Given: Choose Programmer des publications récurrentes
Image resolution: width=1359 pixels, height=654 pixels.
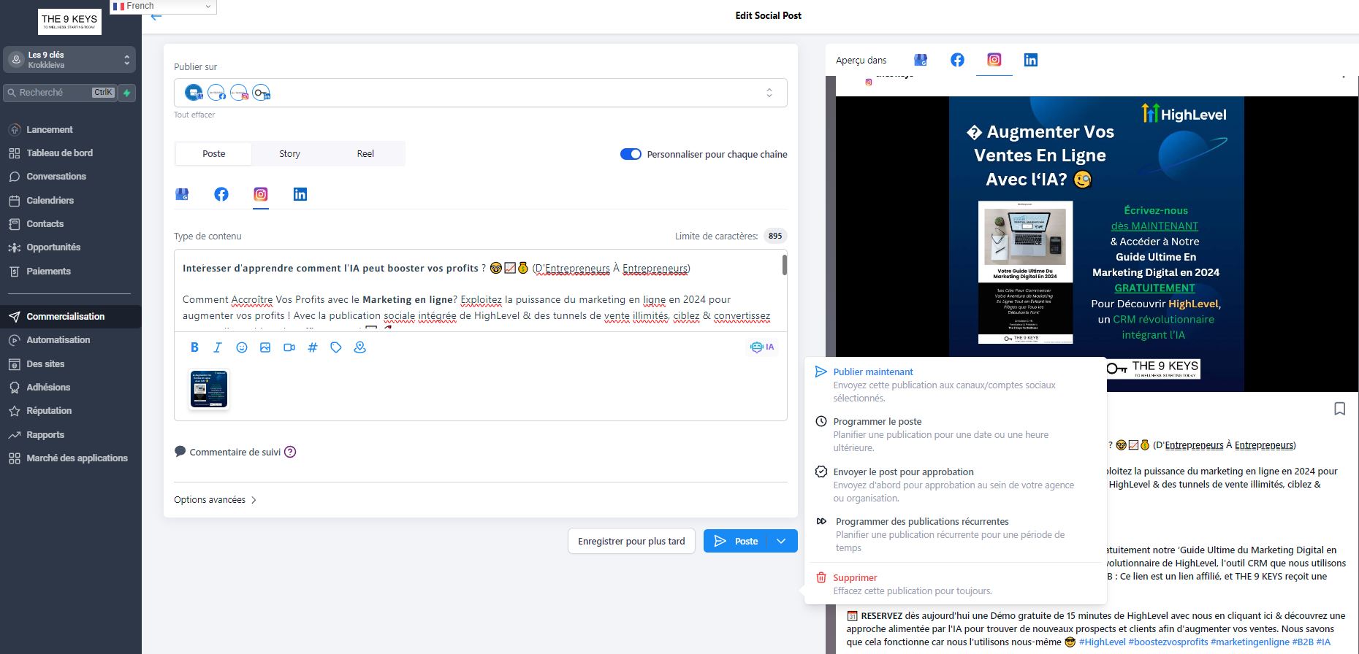Looking at the screenshot, I should tap(955, 534).
